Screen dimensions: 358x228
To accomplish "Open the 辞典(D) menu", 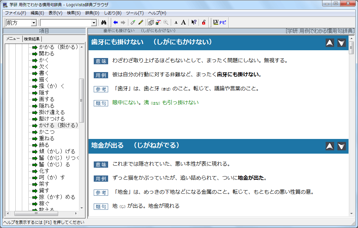I will pos(92,13).
